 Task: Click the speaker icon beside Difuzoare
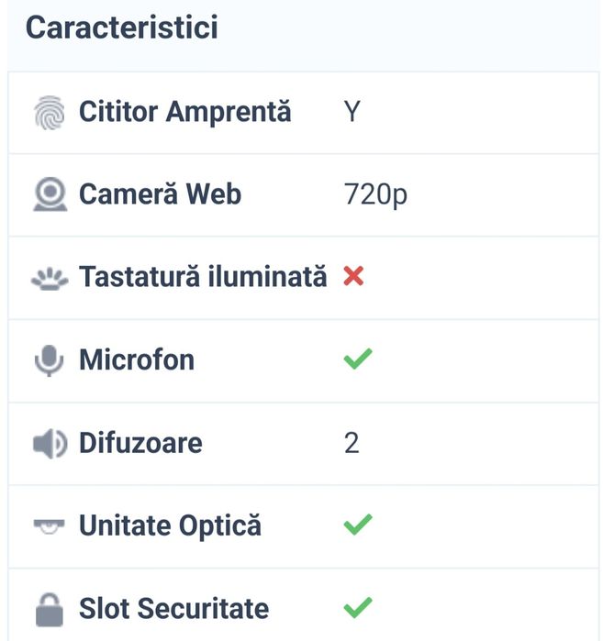point(50,444)
